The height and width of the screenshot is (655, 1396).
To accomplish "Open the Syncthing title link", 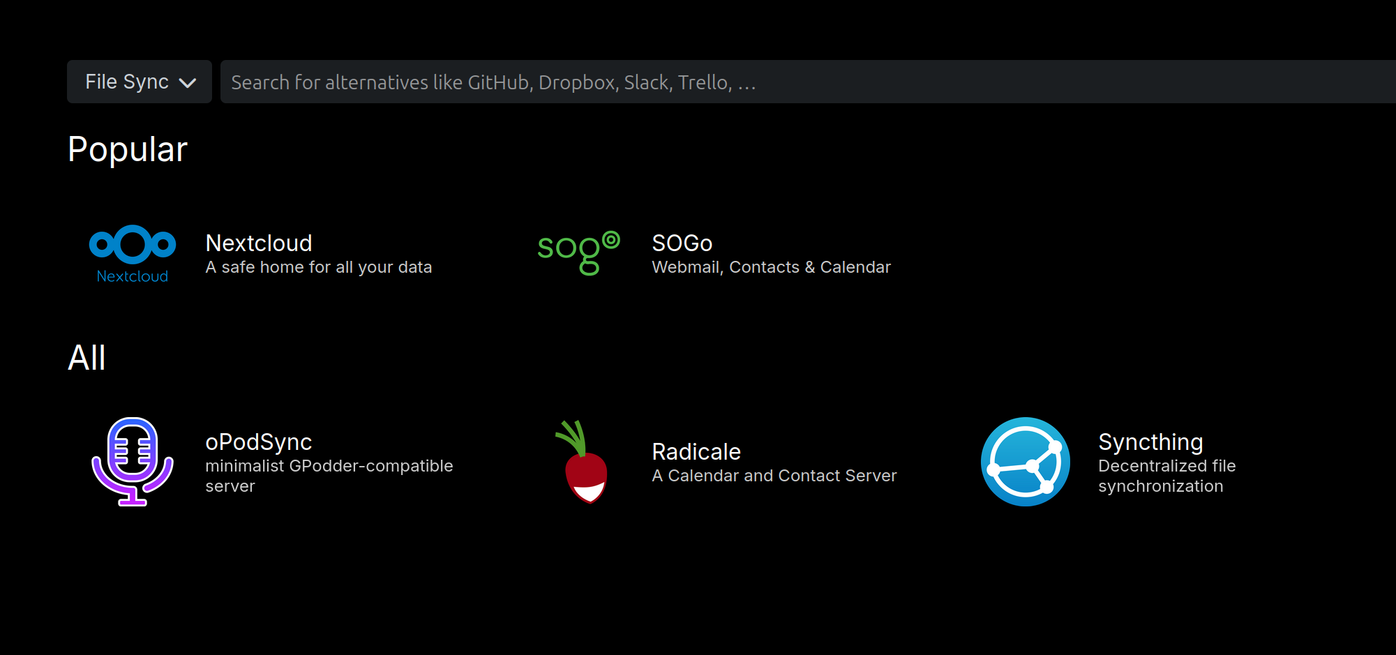I will [1150, 442].
